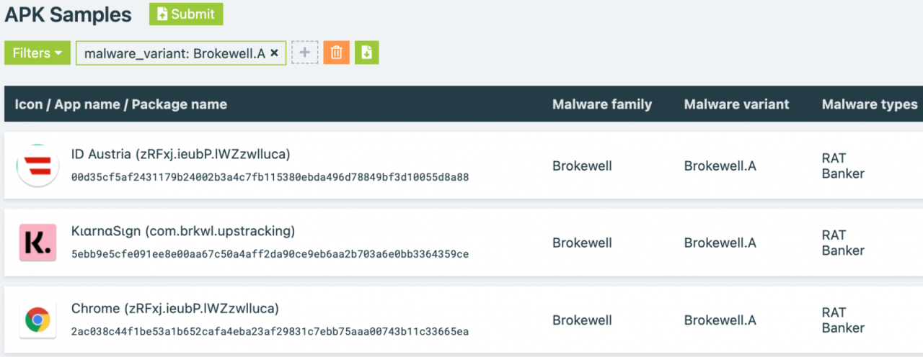Open the KlarnaSign sample entry
The height and width of the screenshot is (357, 923).
pyautogui.click(x=183, y=231)
